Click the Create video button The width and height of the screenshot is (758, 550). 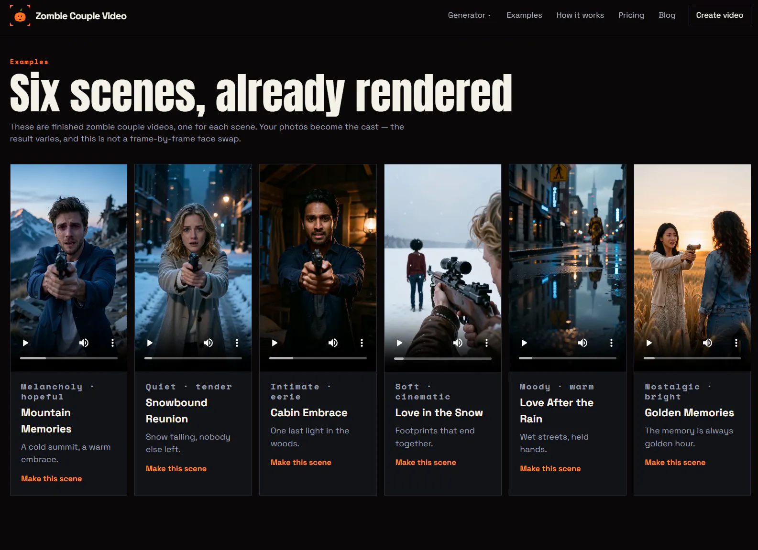(720, 15)
